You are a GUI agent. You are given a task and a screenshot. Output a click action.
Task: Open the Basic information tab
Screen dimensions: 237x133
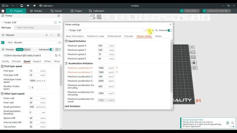click(x=75, y=36)
